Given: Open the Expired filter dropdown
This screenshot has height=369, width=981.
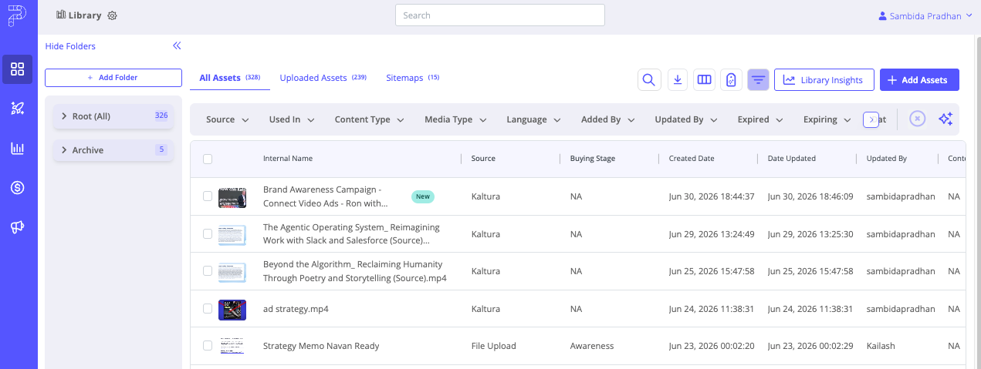Looking at the screenshot, I should coord(760,119).
